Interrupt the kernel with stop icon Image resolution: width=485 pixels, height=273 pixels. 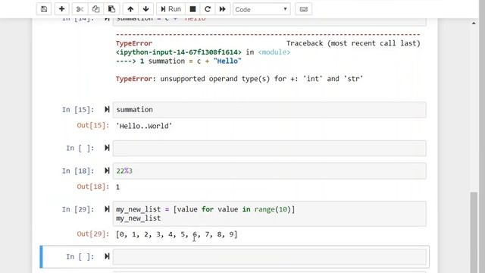pos(192,9)
